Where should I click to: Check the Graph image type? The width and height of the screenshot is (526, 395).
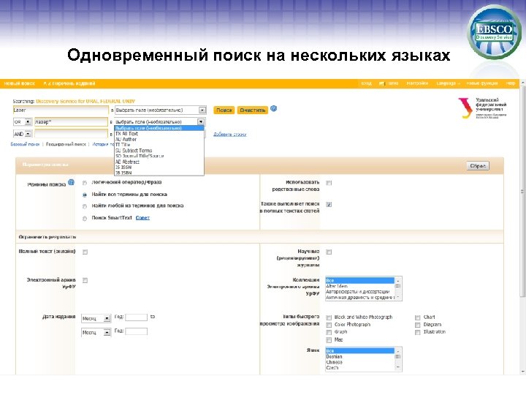click(329, 332)
